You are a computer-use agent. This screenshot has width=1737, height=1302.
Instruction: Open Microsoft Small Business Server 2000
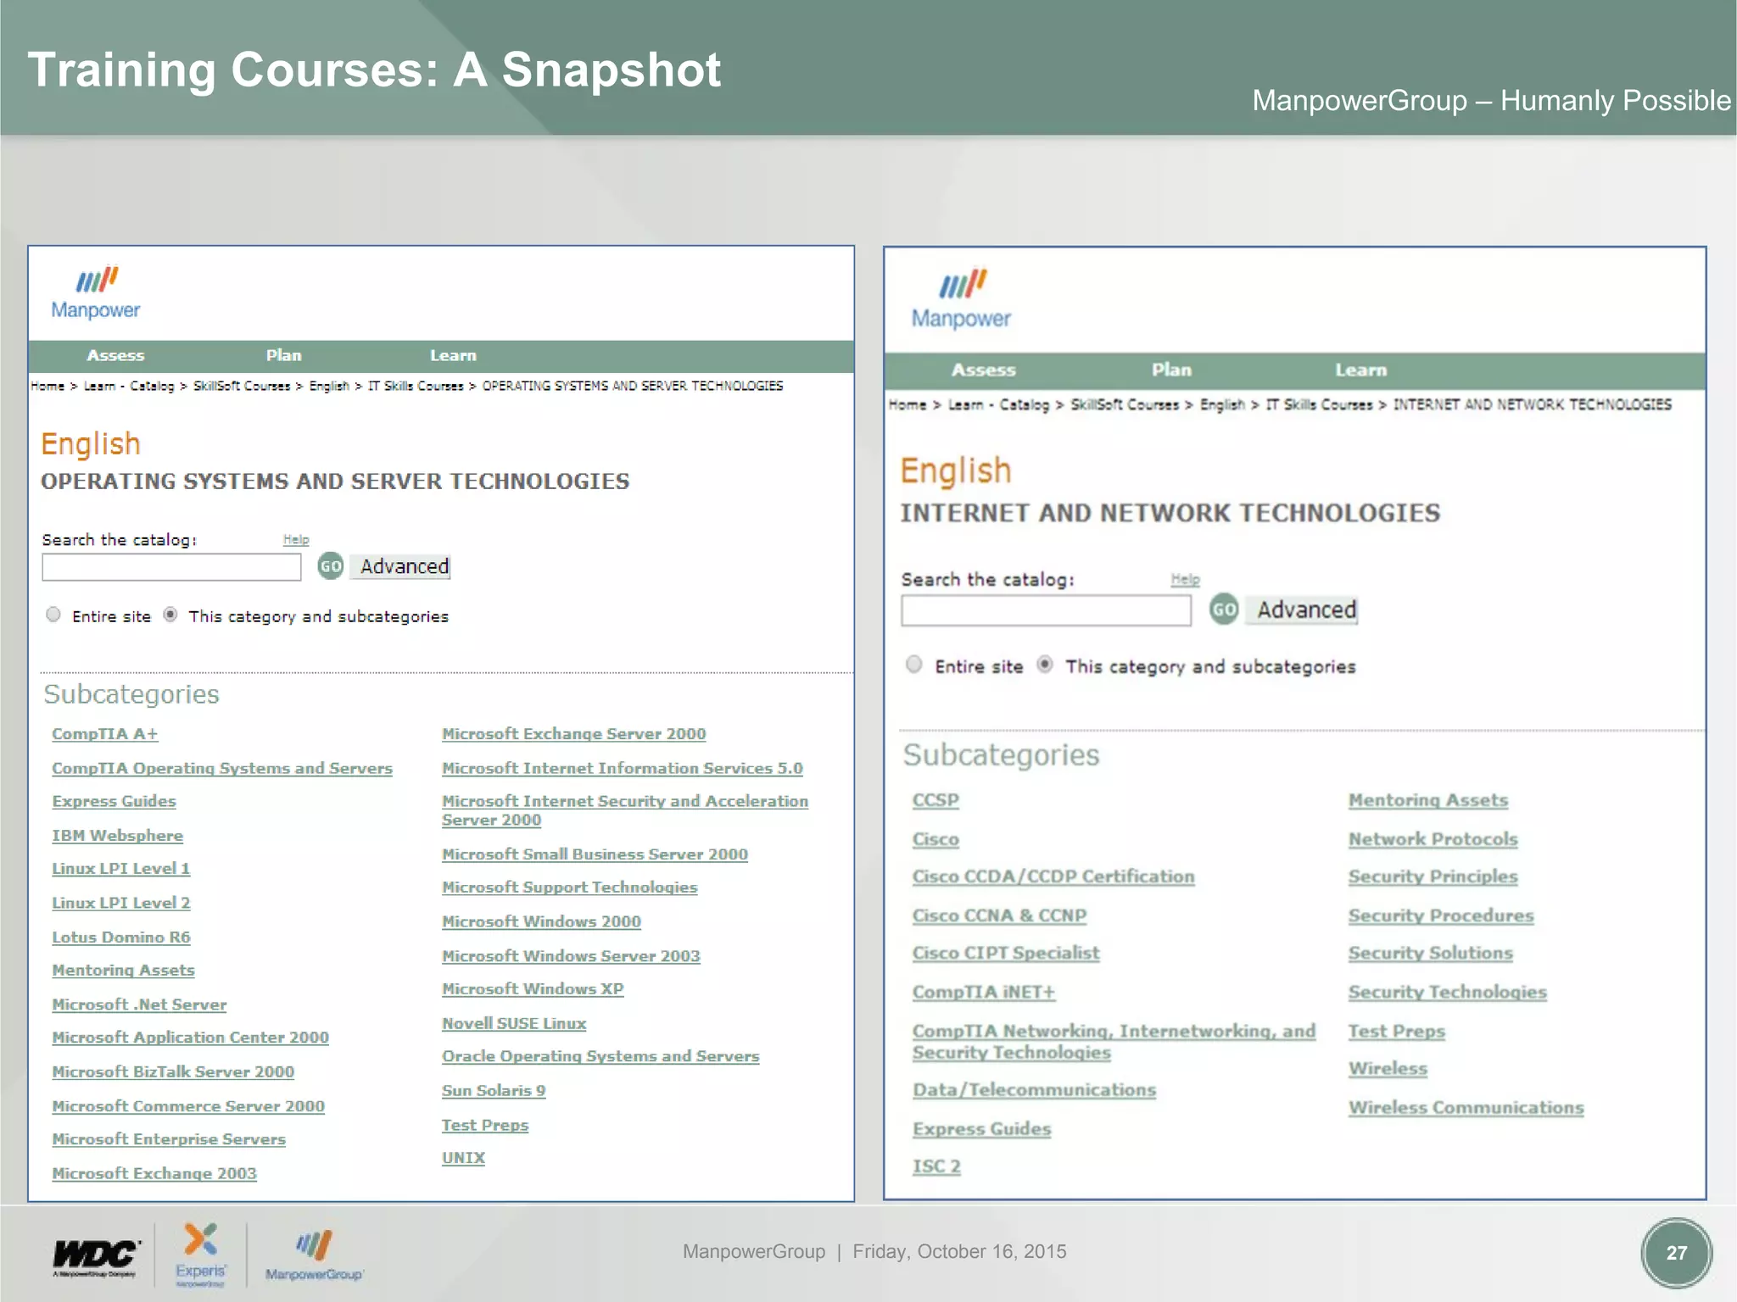click(x=595, y=854)
